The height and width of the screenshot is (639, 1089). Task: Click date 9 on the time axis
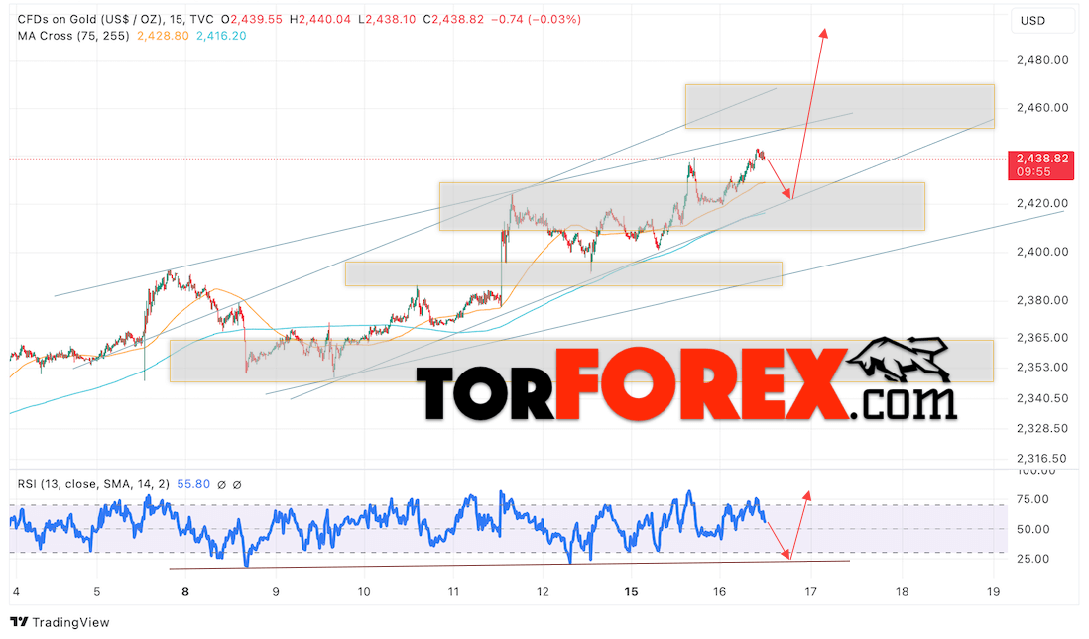tap(276, 591)
